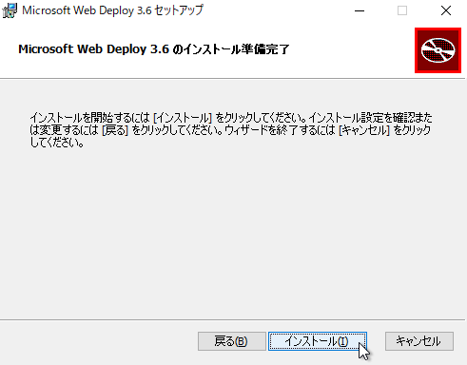This screenshot has width=467, height=365.
Task: Click the white header banner background beside the heading
Action: point(349,49)
